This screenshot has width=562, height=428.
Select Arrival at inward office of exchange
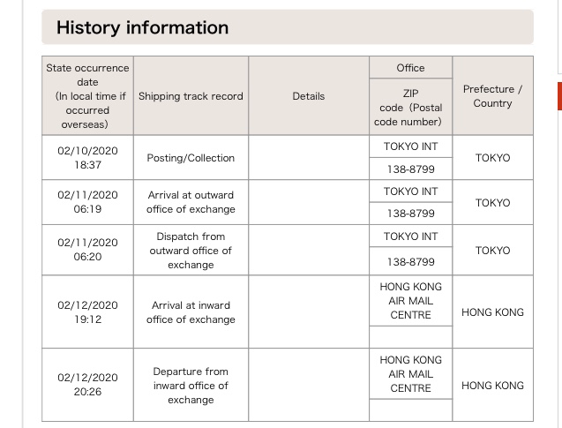(191, 312)
